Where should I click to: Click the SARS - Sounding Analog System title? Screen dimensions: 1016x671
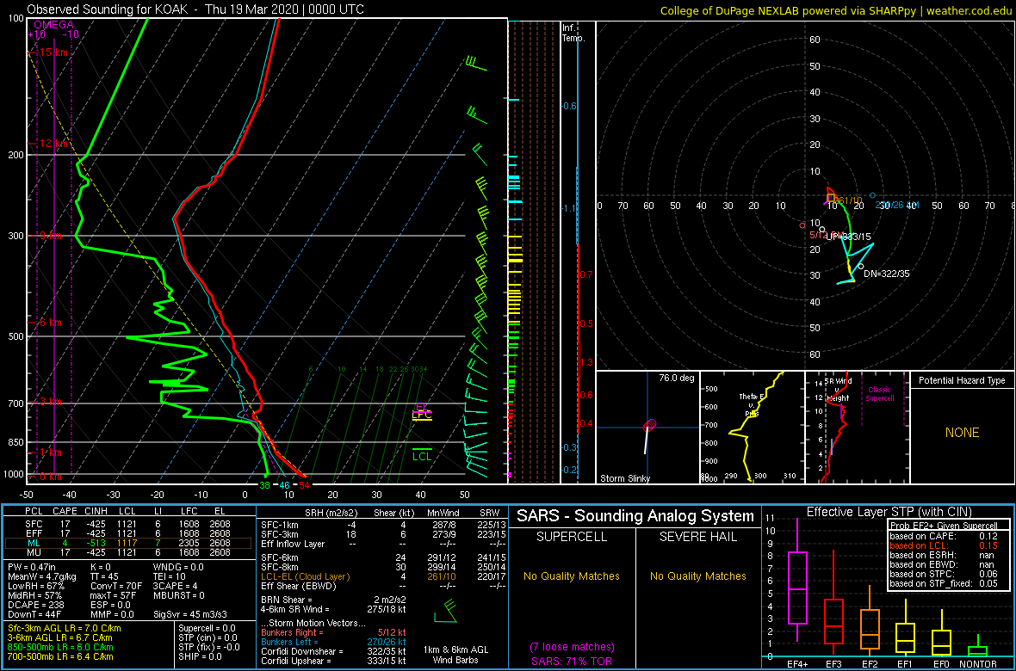tap(635, 516)
